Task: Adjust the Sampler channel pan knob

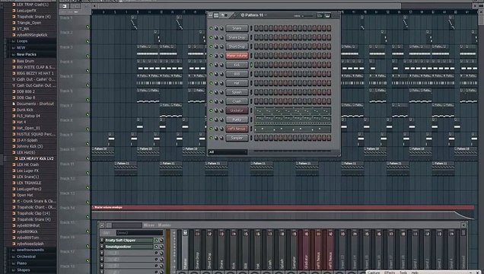Action: coord(216,138)
